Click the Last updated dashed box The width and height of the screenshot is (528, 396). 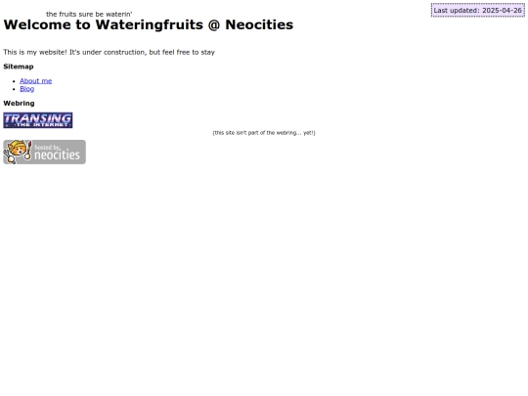point(478,10)
